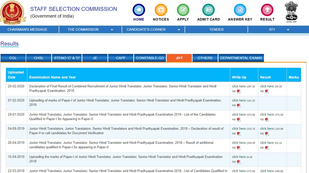Screen dimensions: 309x173
Task: Click write-up 'click here' link for 04-09-2019
Action: [x=239, y=129]
